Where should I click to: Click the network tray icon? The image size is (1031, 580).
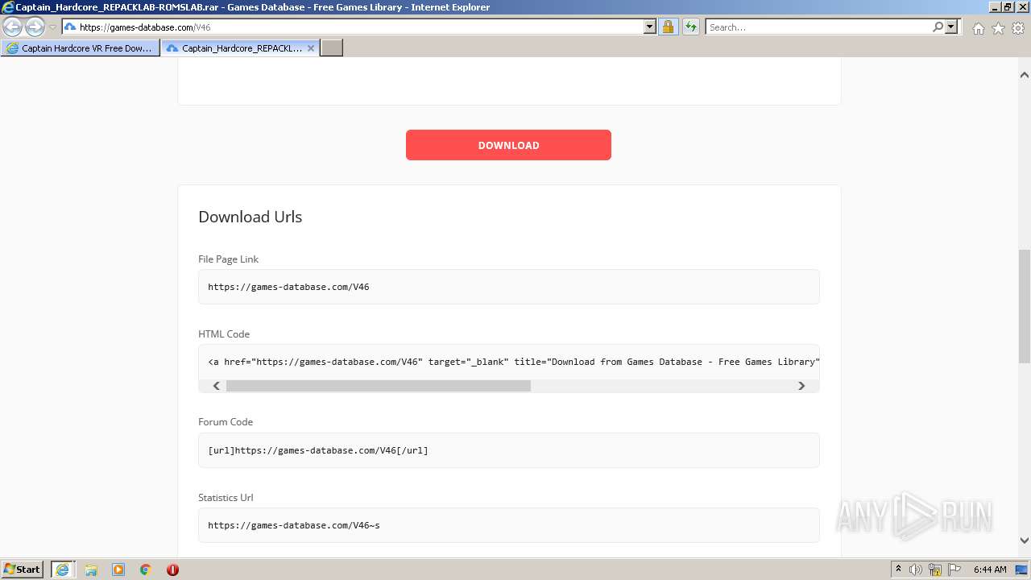coord(935,570)
